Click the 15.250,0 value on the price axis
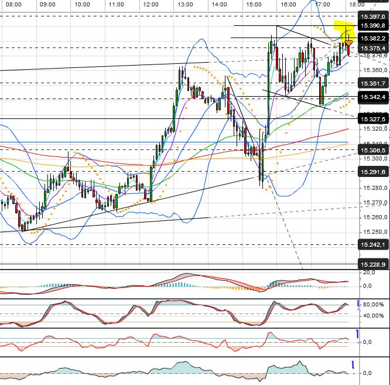The image size is (390, 385). (375, 232)
